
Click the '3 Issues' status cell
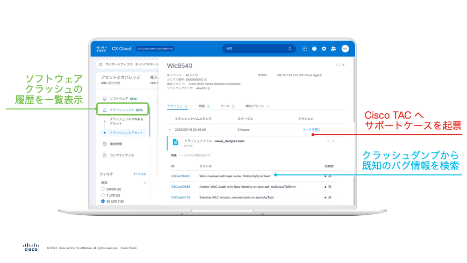244,130
